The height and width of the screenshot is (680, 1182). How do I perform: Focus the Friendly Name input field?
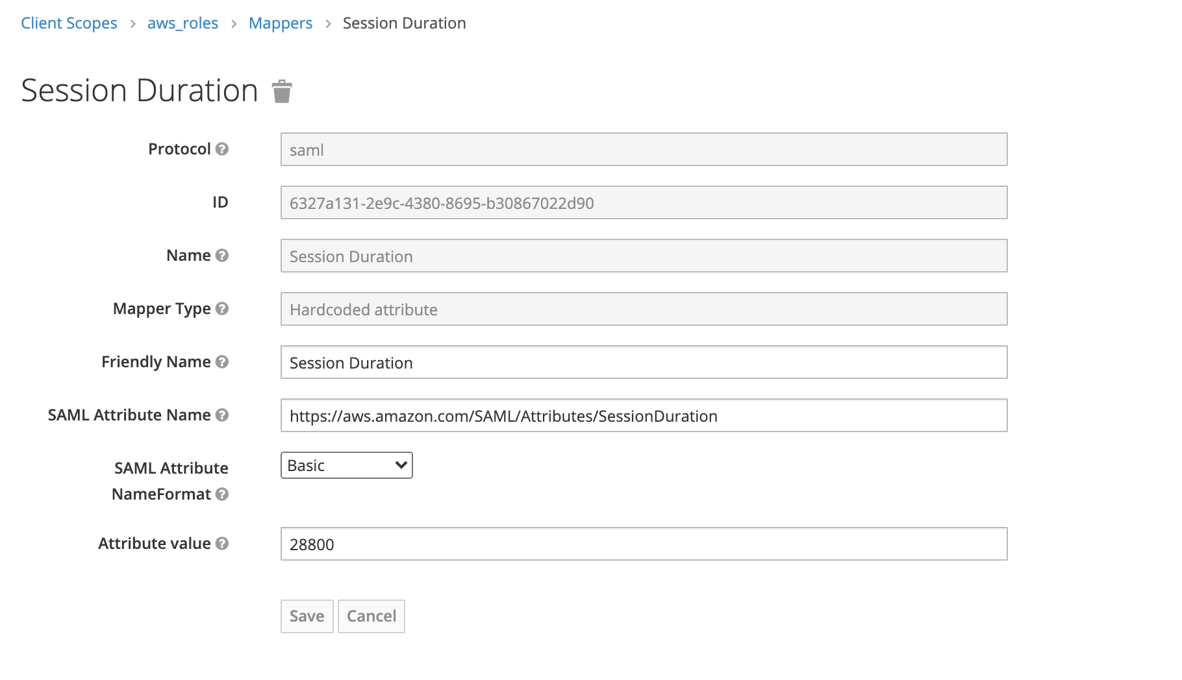pyautogui.click(x=644, y=362)
